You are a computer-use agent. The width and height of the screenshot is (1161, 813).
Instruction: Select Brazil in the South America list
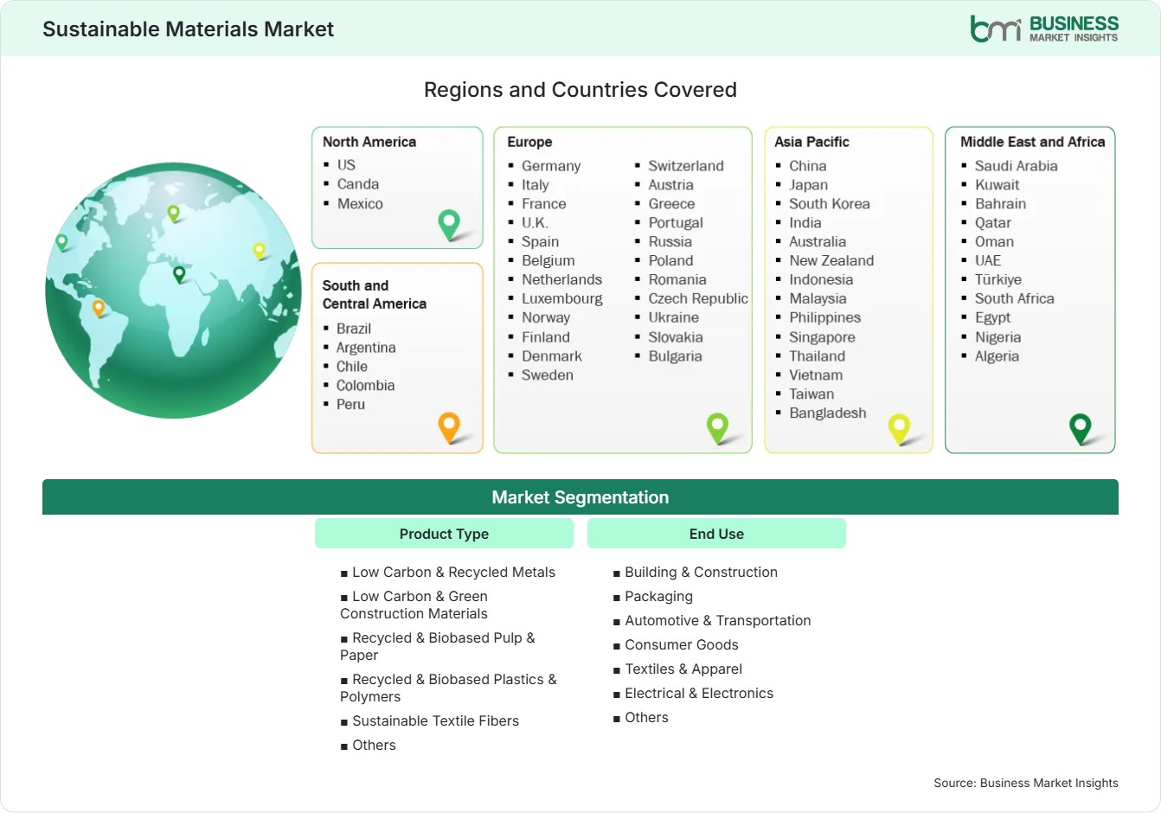(x=354, y=328)
